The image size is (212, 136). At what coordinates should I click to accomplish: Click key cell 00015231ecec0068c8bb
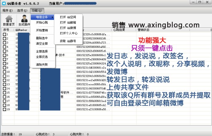tap(93, 84)
